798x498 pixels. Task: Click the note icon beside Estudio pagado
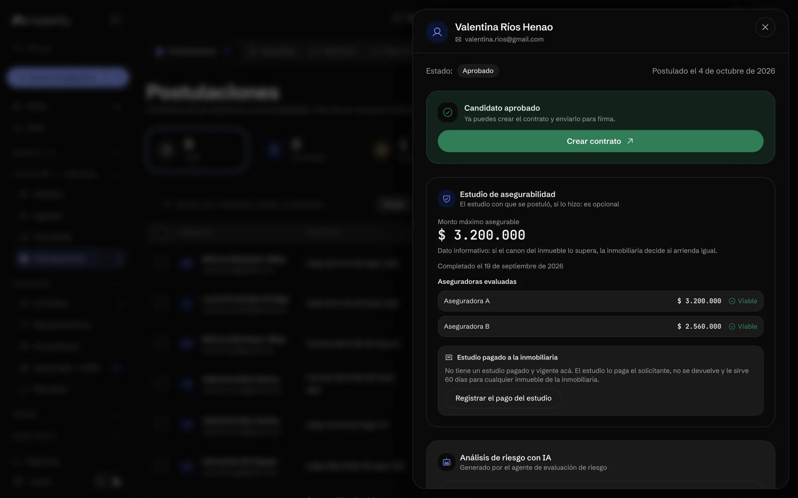(449, 358)
